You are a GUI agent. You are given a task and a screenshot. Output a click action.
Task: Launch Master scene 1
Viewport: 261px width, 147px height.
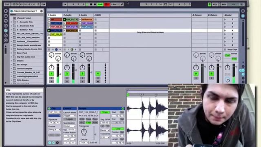(225, 20)
